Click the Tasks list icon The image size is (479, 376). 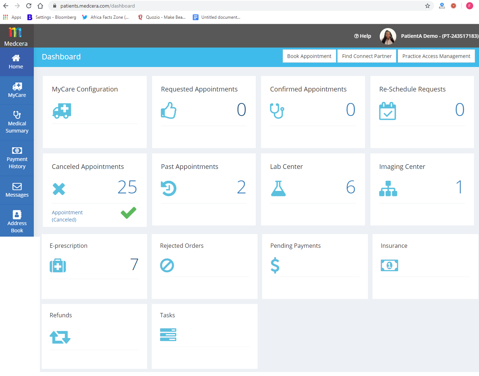click(x=168, y=335)
